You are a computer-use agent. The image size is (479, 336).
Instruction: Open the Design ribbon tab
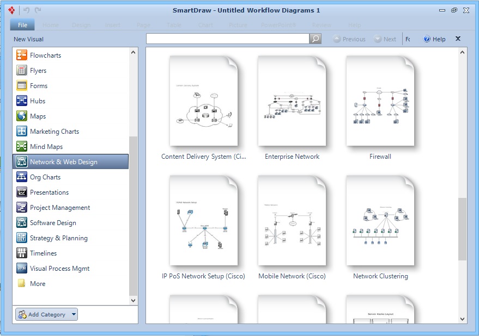coord(81,25)
